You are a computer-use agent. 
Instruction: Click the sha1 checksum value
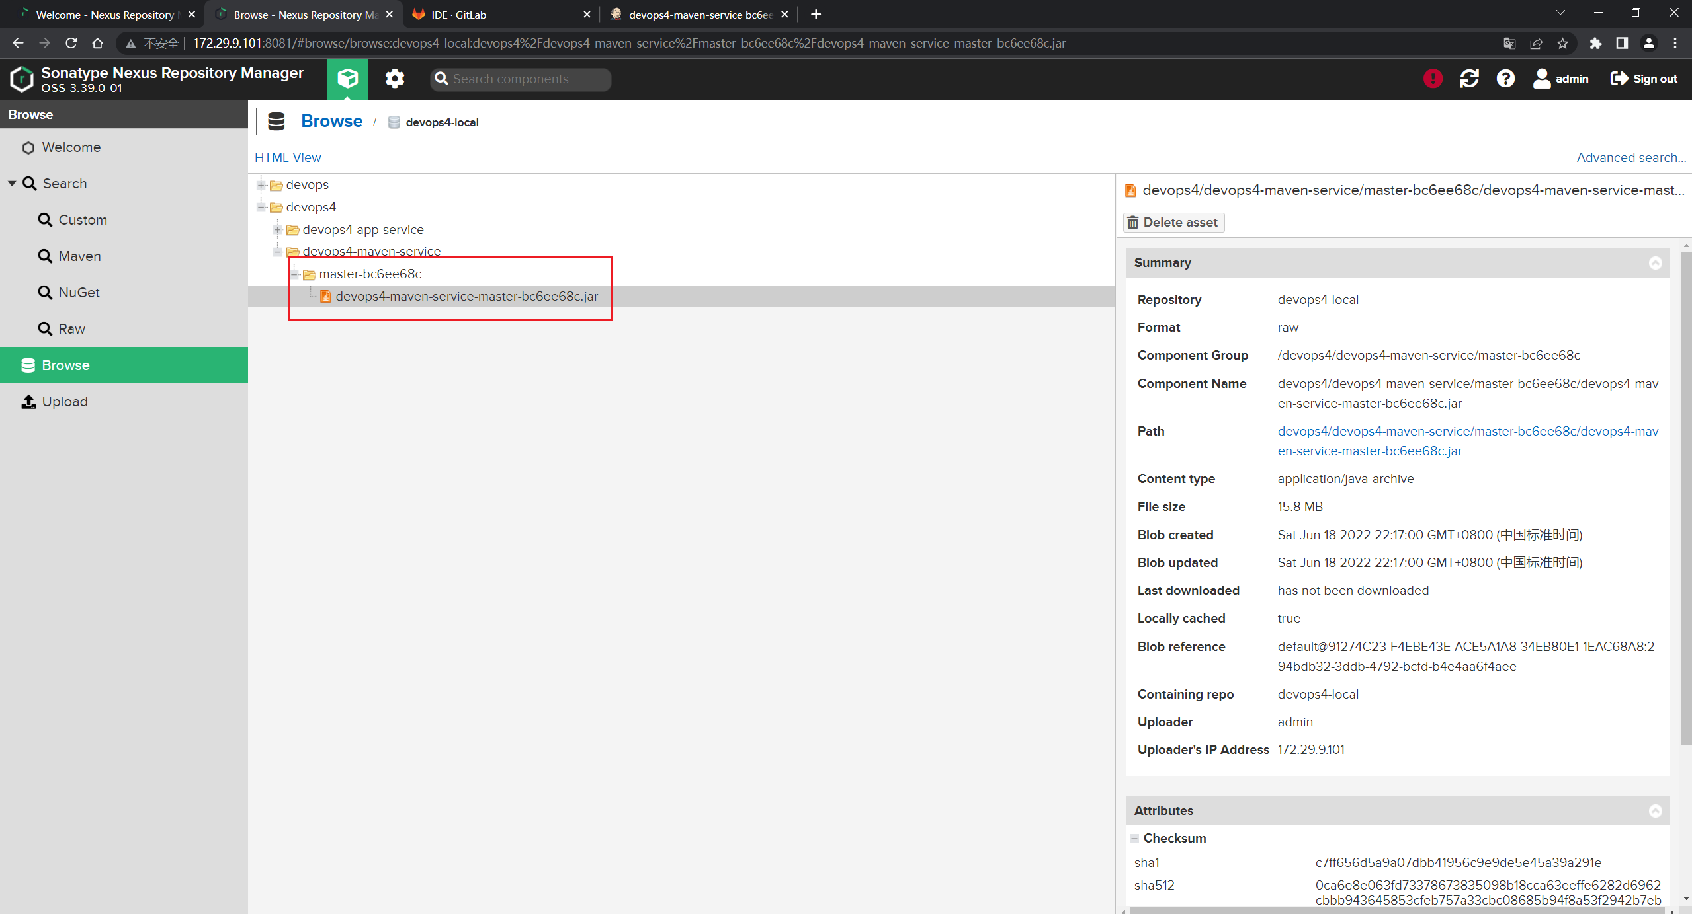point(1458,863)
